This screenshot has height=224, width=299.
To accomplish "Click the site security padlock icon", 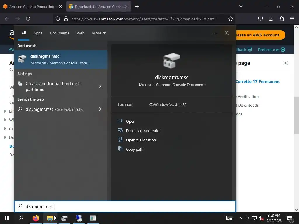I will (66, 19).
